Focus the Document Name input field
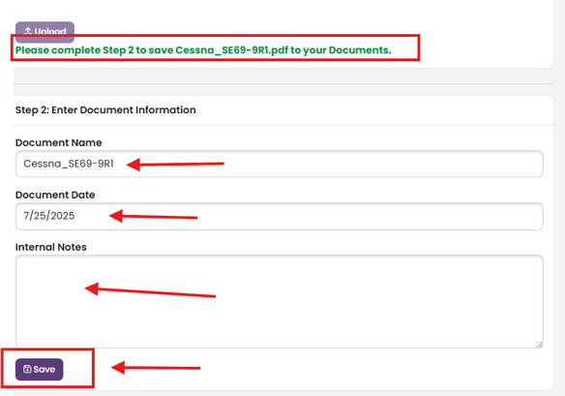The width and height of the screenshot is (565, 396). pos(280,164)
